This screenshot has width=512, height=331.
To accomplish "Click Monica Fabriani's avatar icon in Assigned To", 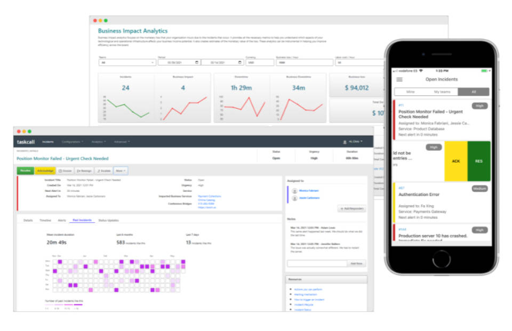I will [x=294, y=191].
